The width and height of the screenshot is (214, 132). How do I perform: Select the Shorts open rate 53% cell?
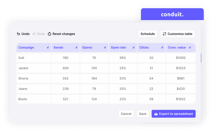[123, 79]
